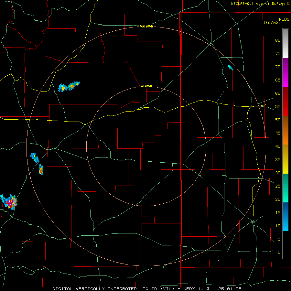Click the 30 value on the color scale
The height and width of the screenshot is (291, 291).
(x=278, y=173)
